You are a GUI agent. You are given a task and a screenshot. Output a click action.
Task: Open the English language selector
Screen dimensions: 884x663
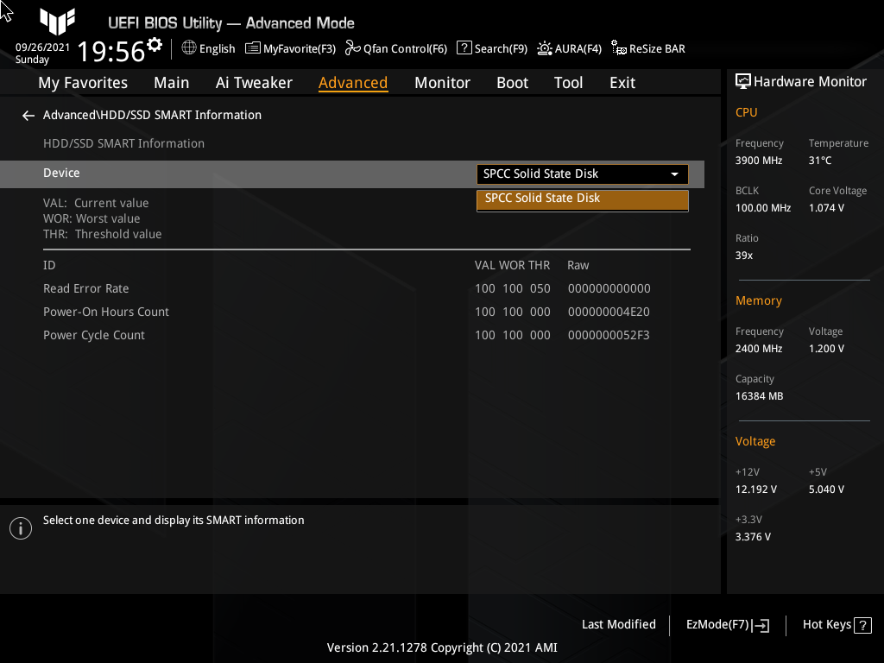pyautogui.click(x=207, y=49)
